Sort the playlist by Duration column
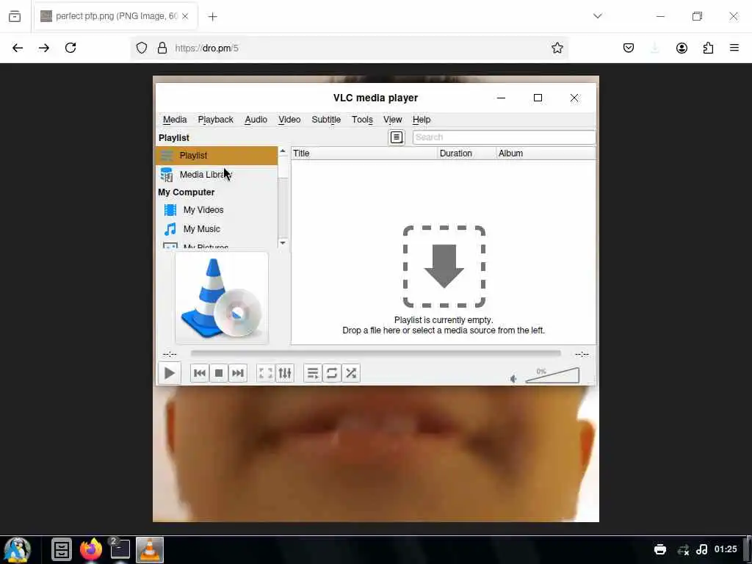The image size is (752, 564). pyautogui.click(x=467, y=153)
